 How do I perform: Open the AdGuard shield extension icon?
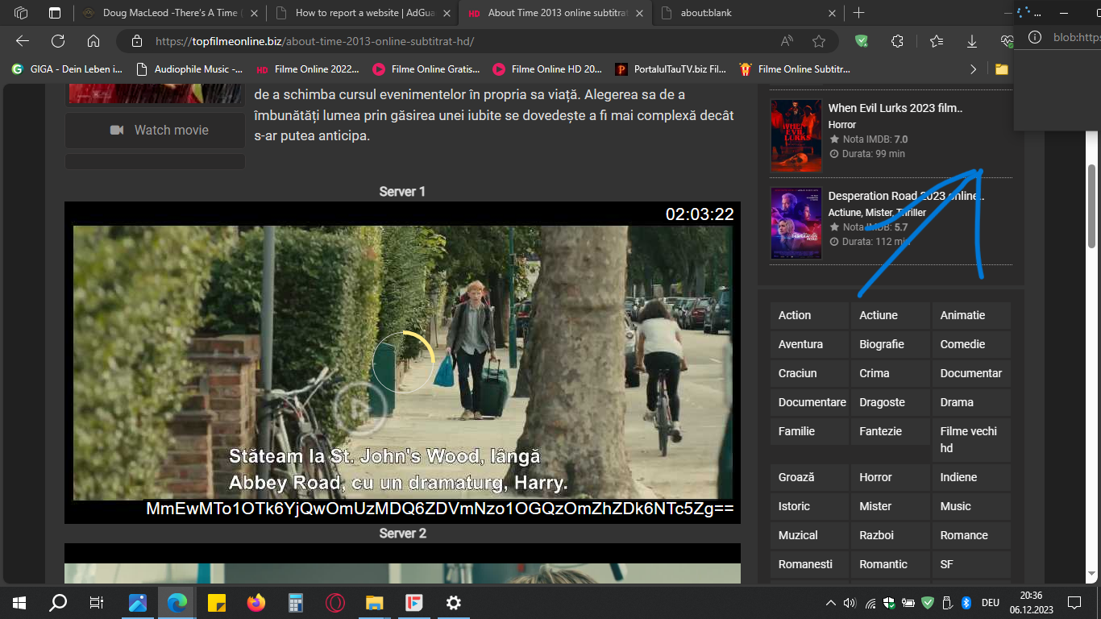tap(862, 41)
